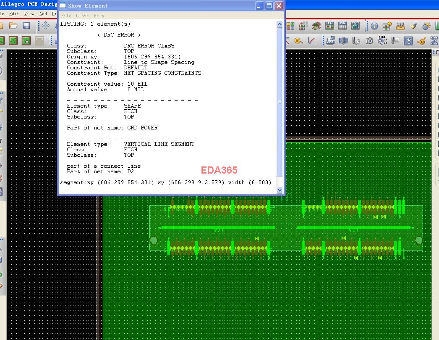Minimize the Show Element window

click(259, 5)
